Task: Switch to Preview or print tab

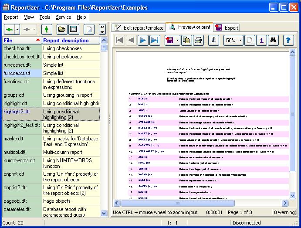Action: [189, 27]
